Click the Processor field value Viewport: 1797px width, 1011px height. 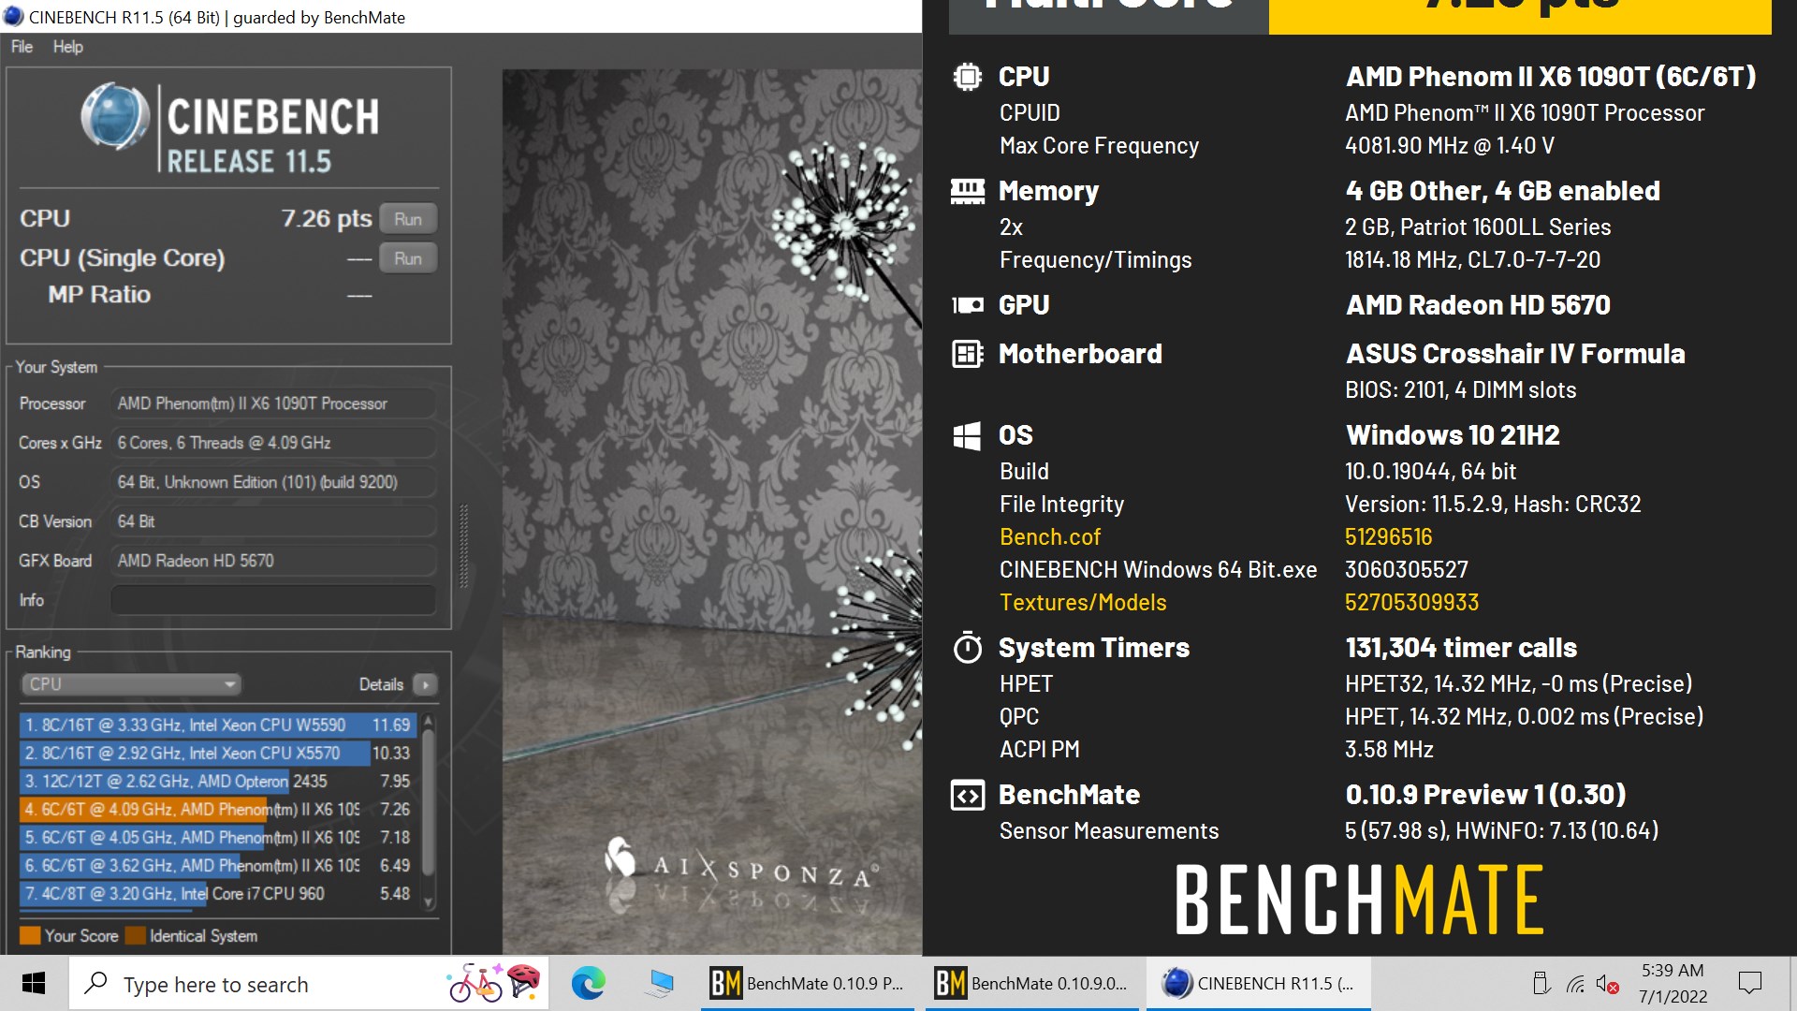(273, 403)
